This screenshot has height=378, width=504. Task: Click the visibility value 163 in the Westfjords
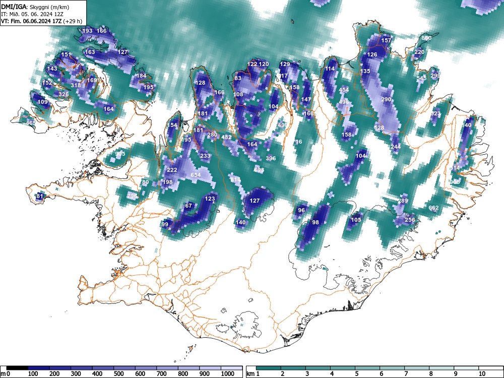coord(90,52)
